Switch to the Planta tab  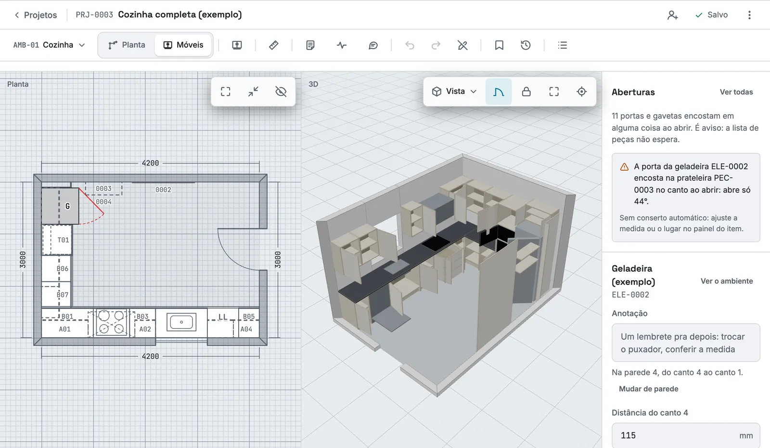tap(127, 45)
